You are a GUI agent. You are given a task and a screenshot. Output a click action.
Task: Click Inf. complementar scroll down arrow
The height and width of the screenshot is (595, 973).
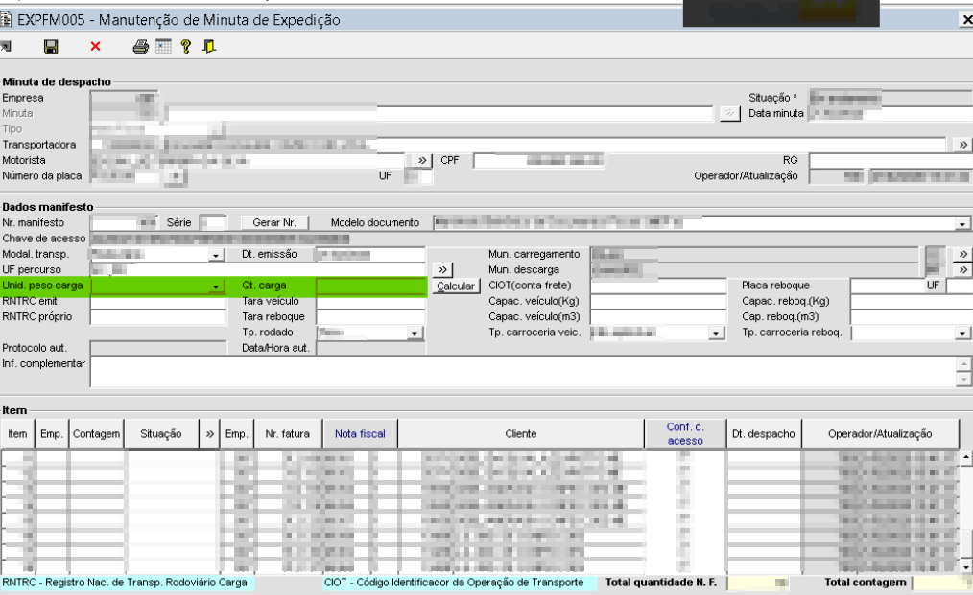point(963,379)
